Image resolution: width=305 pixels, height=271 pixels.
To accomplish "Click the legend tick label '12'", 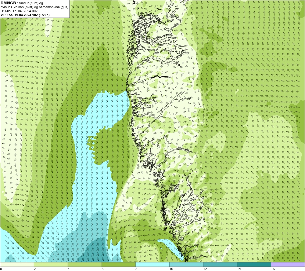I will tap(205, 269).
